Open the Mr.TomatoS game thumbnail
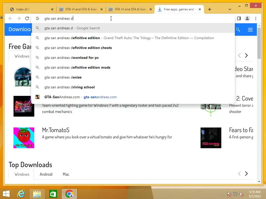 pyautogui.click(x=24, y=138)
